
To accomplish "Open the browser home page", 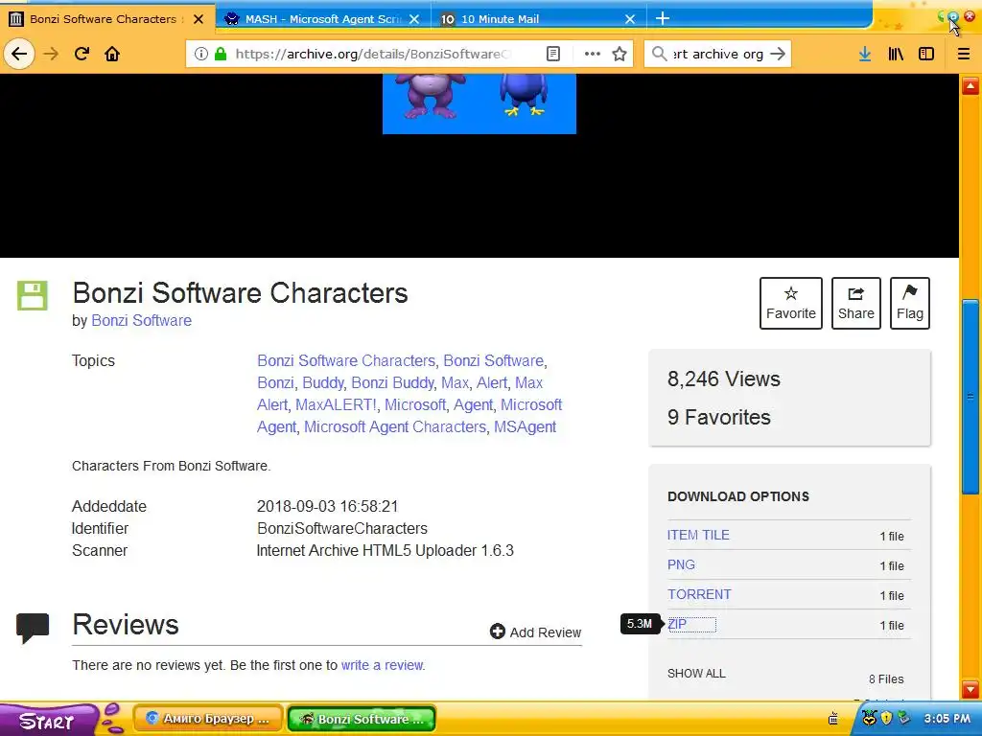I will (x=112, y=54).
